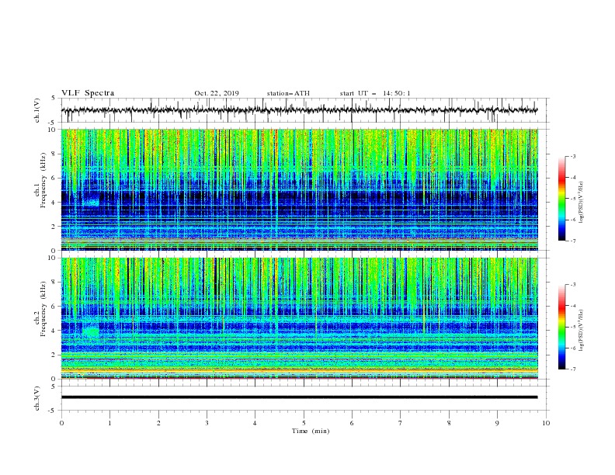Click the "station=ATH" label

[x=288, y=93]
